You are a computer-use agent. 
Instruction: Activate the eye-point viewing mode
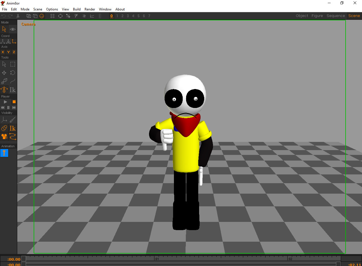[x=12, y=29]
